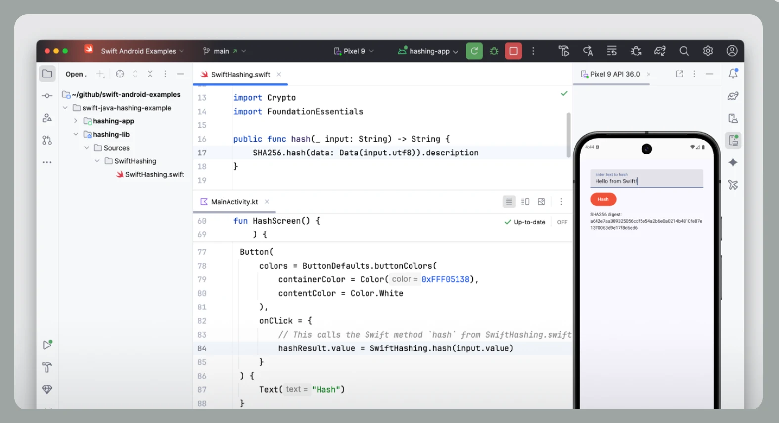The width and height of the screenshot is (779, 423).
Task: Click the green Rerun app button
Action: 474,51
